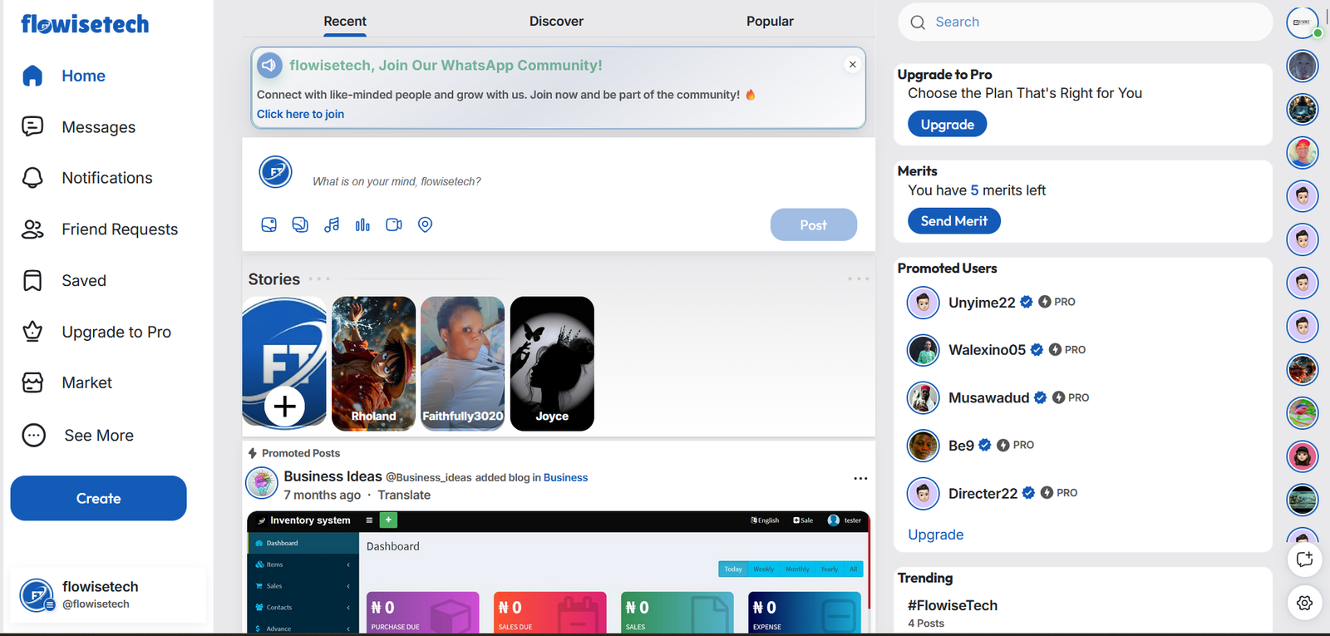
Task: Add a location using the pin icon
Action: (x=425, y=224)
